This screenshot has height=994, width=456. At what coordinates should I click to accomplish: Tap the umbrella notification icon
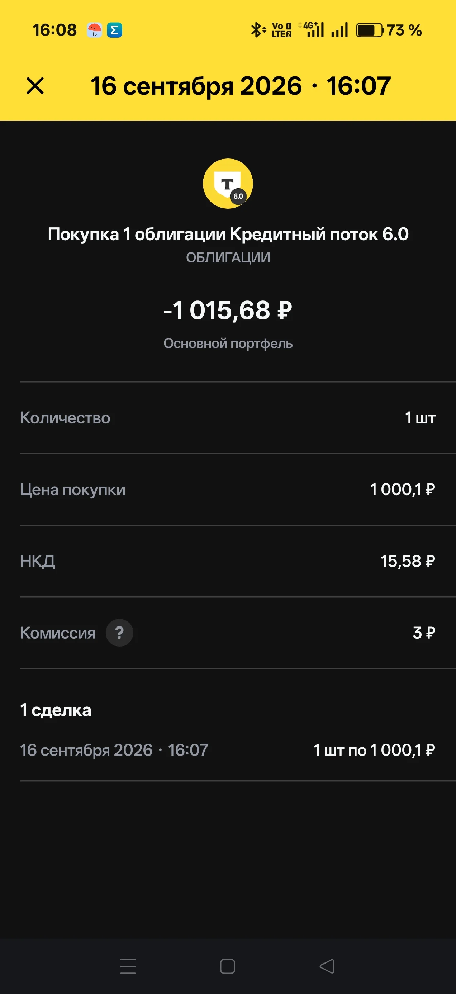(x=94, y=30)
